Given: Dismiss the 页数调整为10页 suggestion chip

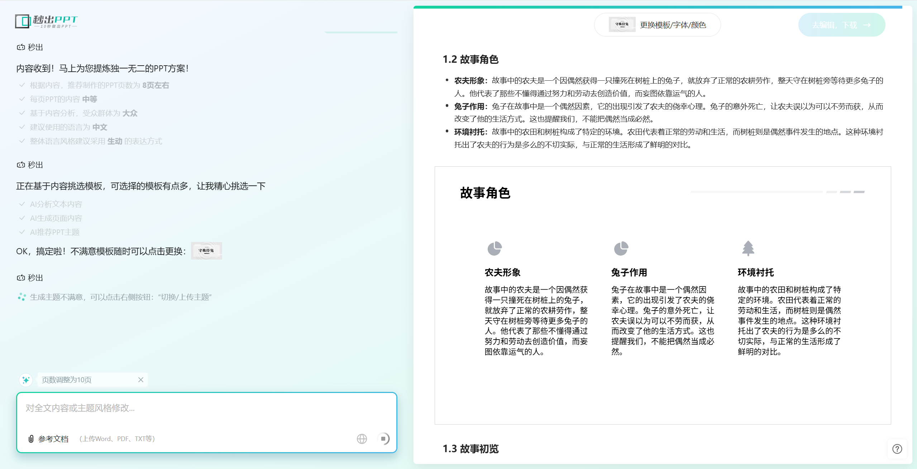Looking at the screenshot, I should (141, 380).
